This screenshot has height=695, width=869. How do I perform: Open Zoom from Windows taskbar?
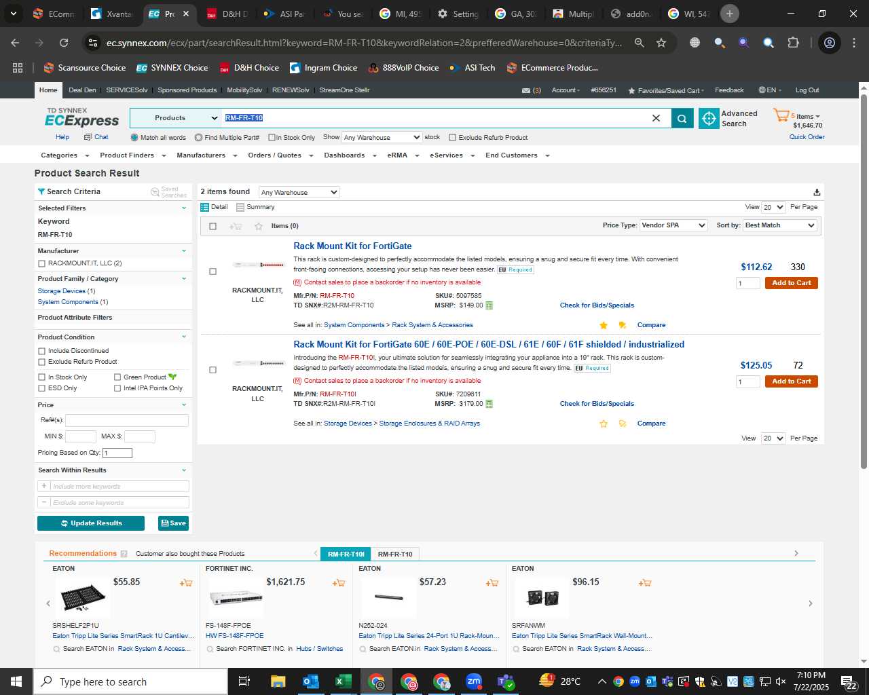474,681
